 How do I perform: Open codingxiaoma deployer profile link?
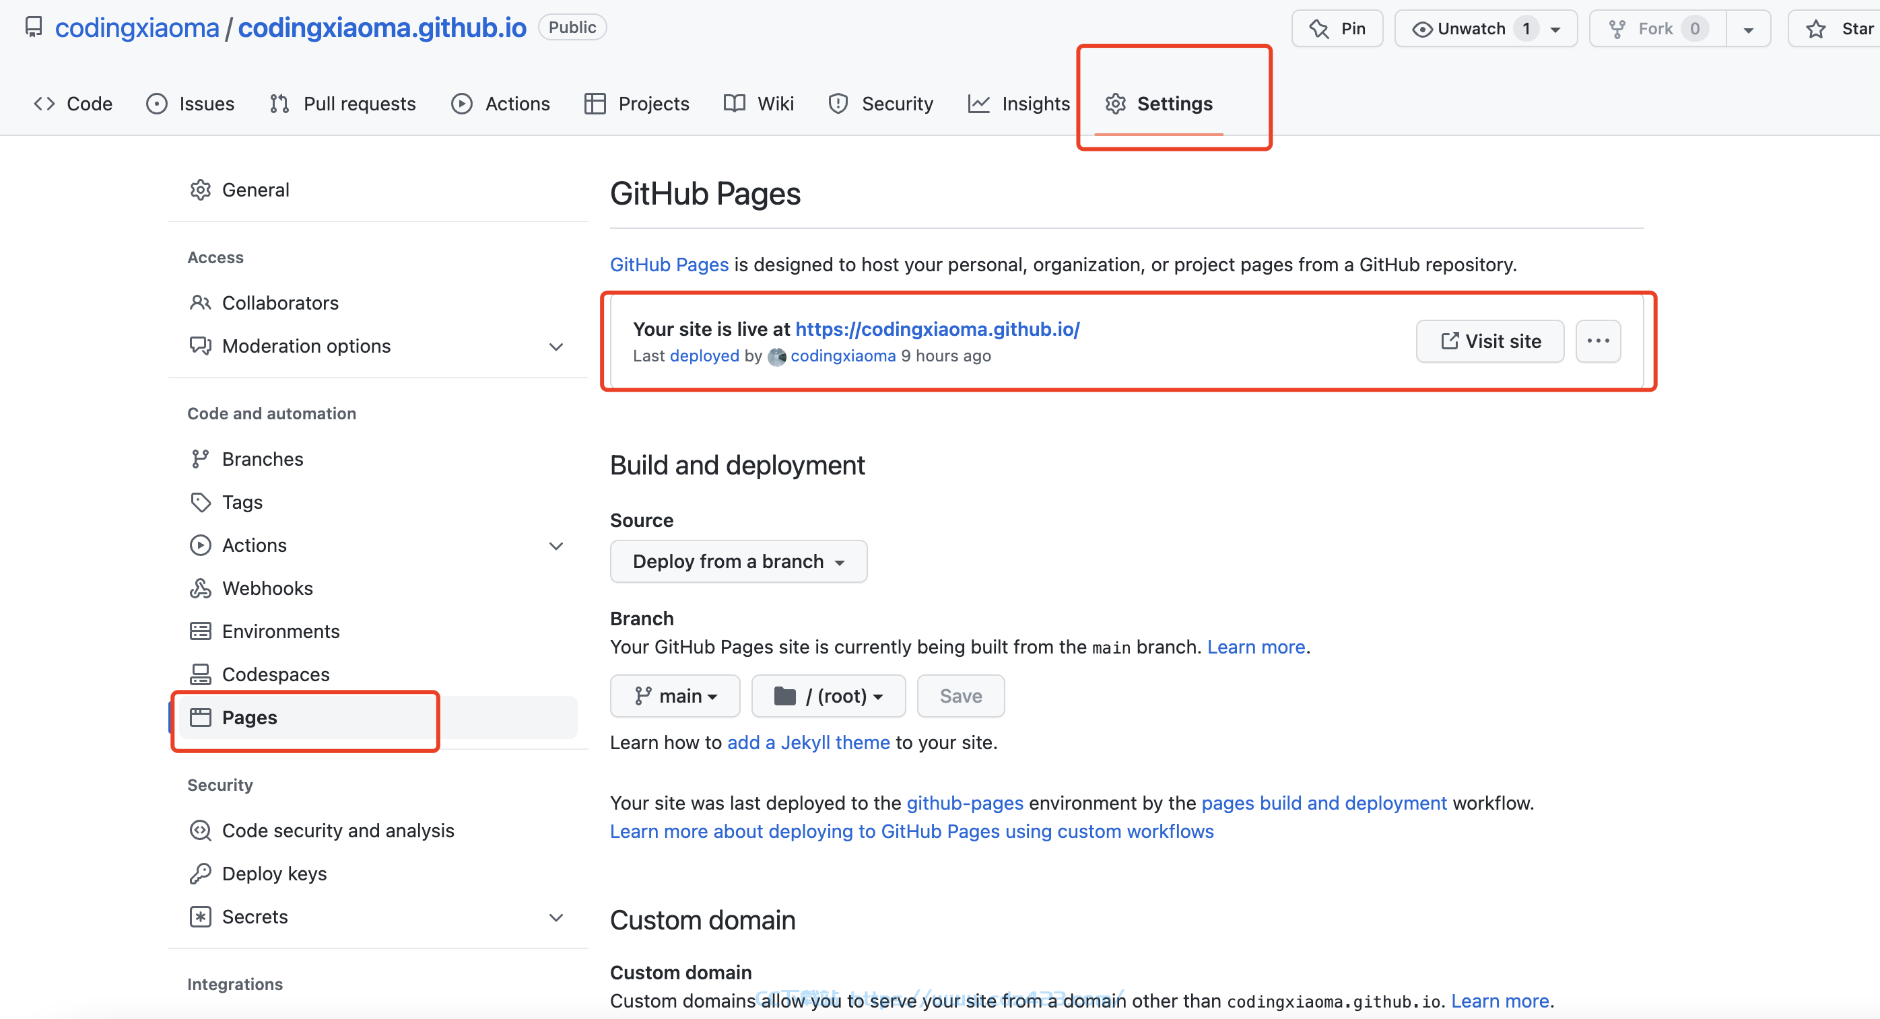pyautogui.click(x=842, y=355)
